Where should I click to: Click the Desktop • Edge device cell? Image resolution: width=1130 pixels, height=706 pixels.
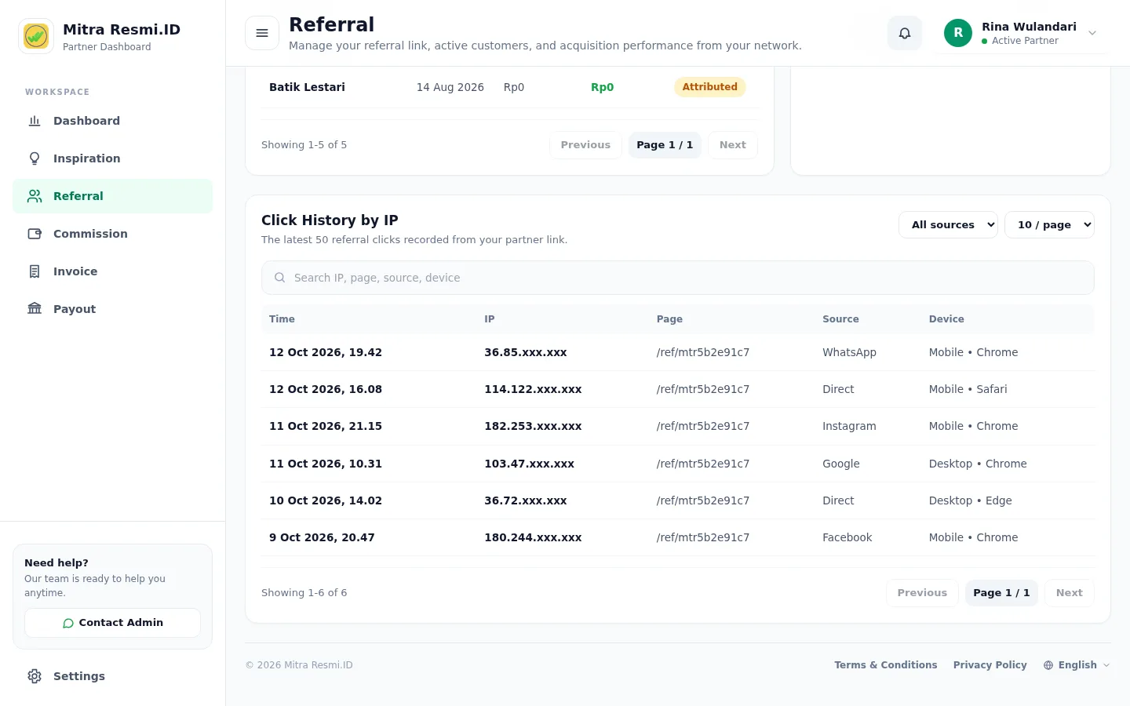[970, 500]
